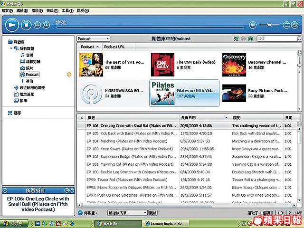Select EP 103: Knee Sways episode
The image size is (304, 228).
(x=187, y=149)
